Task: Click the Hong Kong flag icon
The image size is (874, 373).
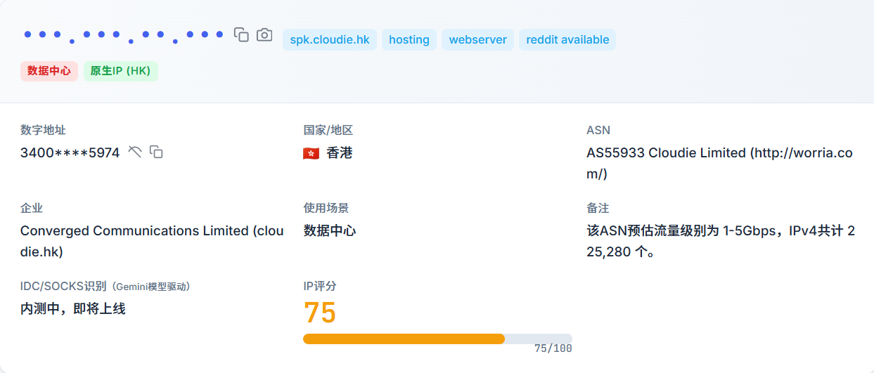Action: 311,153
